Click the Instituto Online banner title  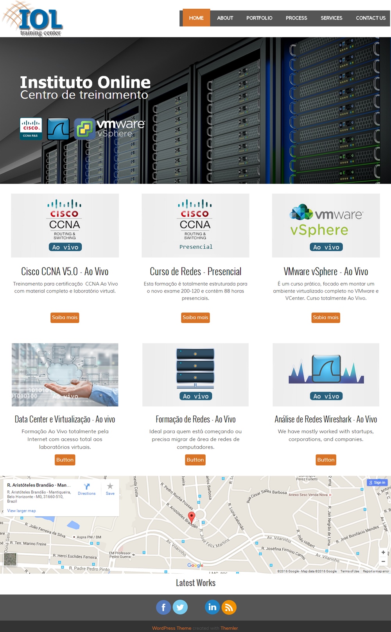tap(85, 82)
